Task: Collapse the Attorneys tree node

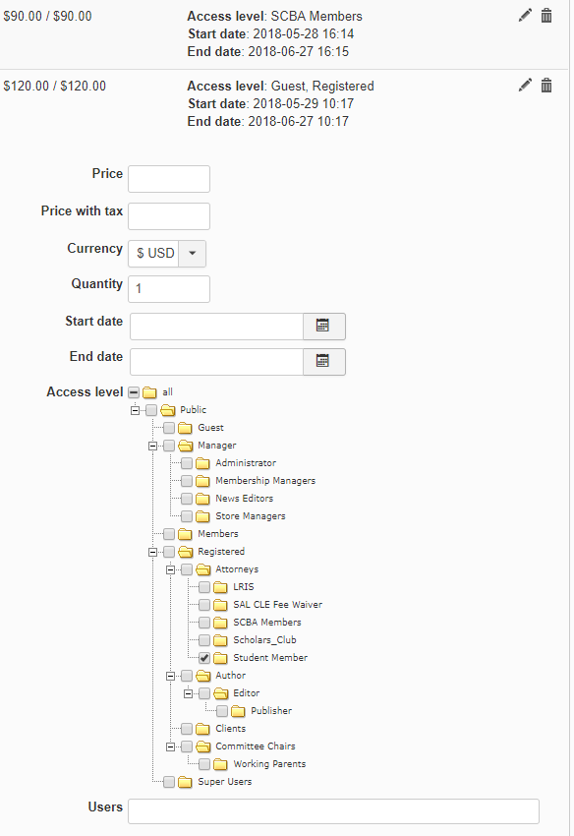Action: pyautogui.click(x=171, y=569)
